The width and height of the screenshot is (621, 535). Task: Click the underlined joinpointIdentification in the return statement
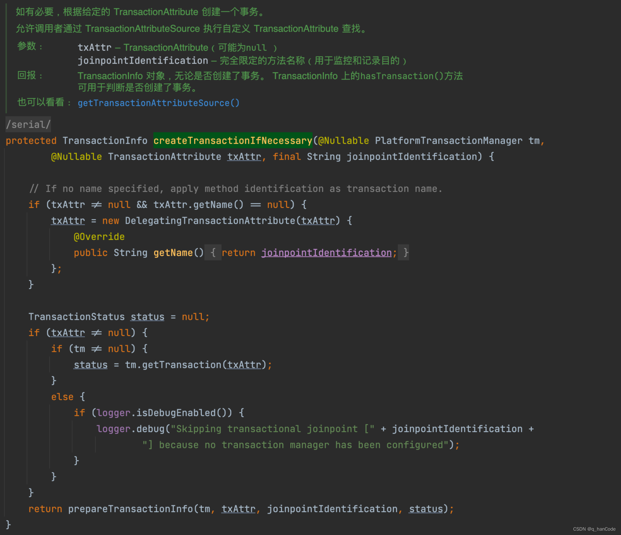pyautogui.click(x=326, y=253)
